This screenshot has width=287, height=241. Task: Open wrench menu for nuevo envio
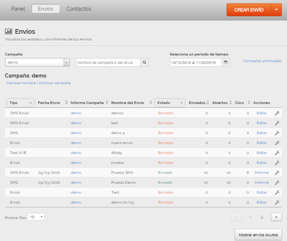[x=277, y=143]
